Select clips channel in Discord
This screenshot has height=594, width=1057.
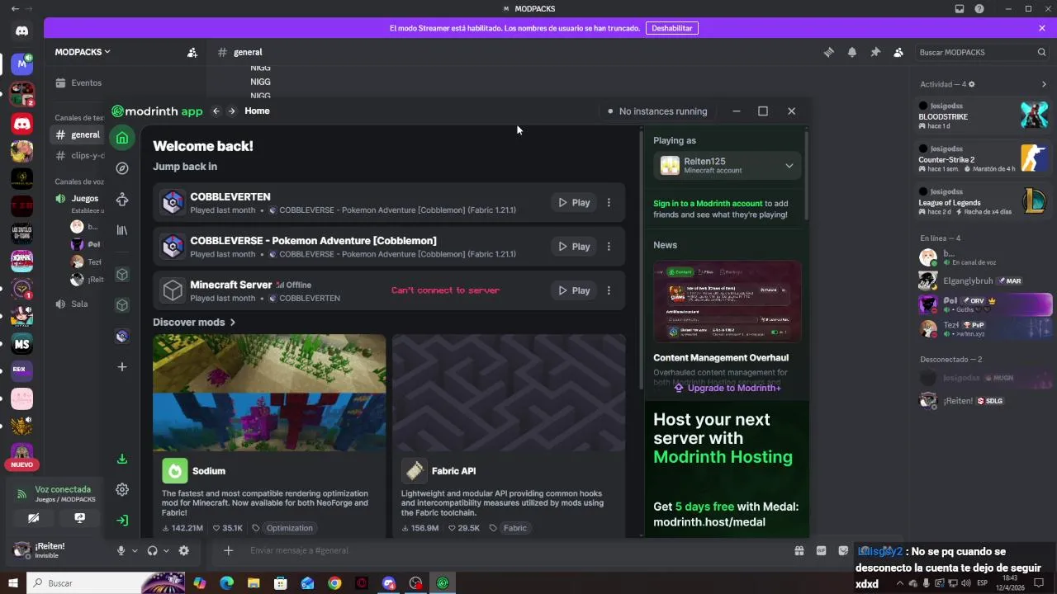78,155
